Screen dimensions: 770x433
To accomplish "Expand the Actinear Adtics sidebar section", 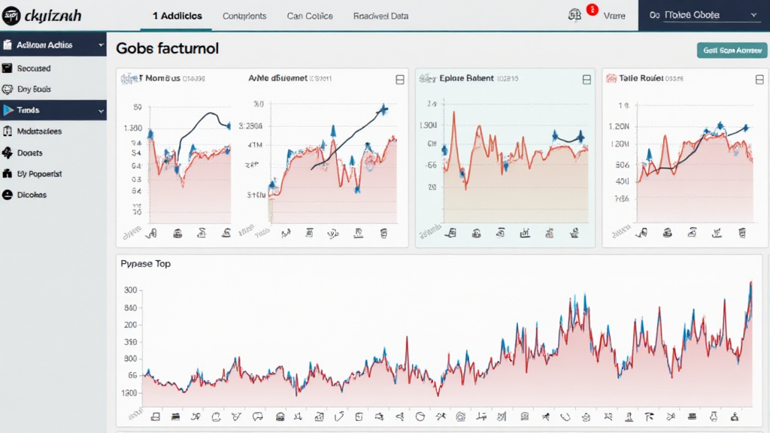I will coord(101,45).
